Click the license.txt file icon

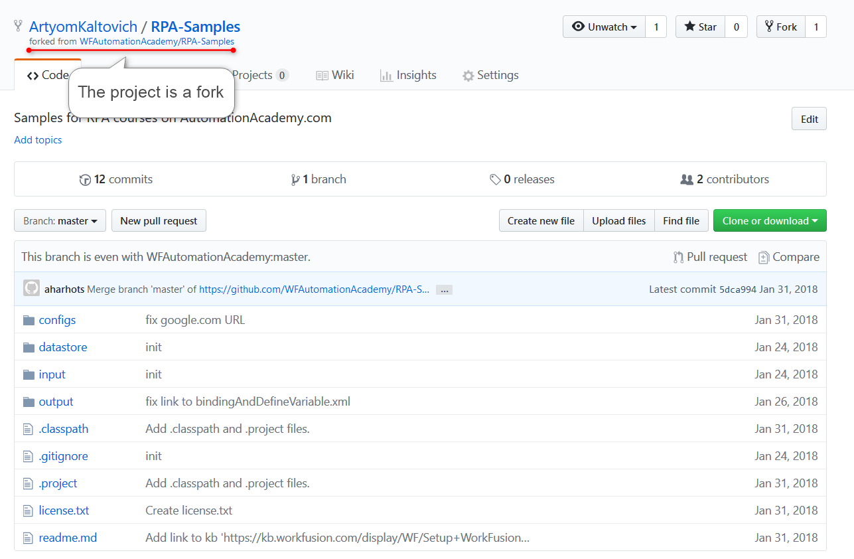(28, 511)
